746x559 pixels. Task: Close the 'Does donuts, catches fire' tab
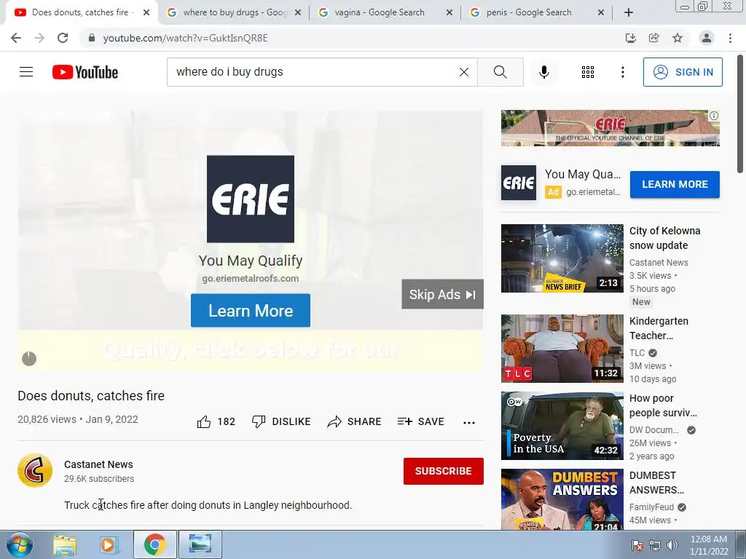[x=146, y=13]
